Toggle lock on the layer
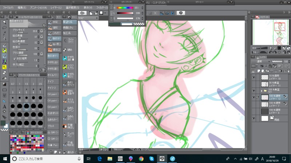 [x=270, y=66]
